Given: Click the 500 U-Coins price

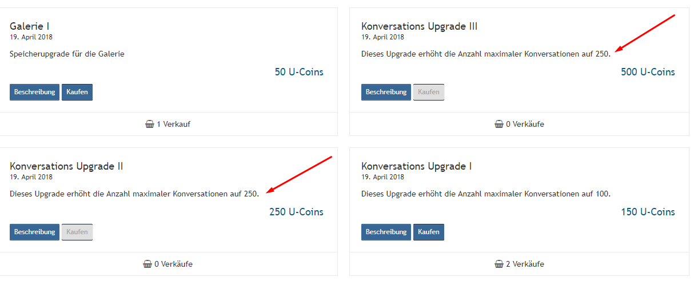Looking at the screenshot, I should pyautogui.click(x=648, y=72).
